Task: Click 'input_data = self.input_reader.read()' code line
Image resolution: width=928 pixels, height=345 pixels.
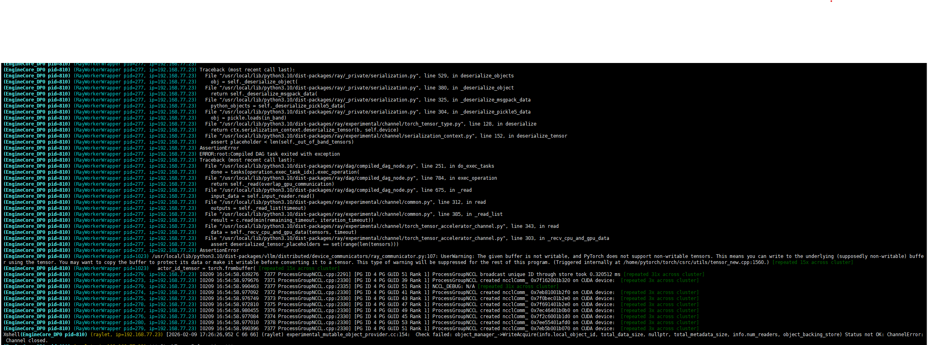Action: click(x=263, y=196)
